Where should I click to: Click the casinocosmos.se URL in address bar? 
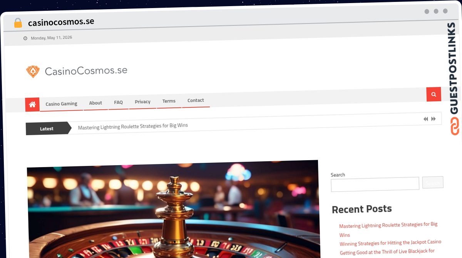[x=61, y=22]
